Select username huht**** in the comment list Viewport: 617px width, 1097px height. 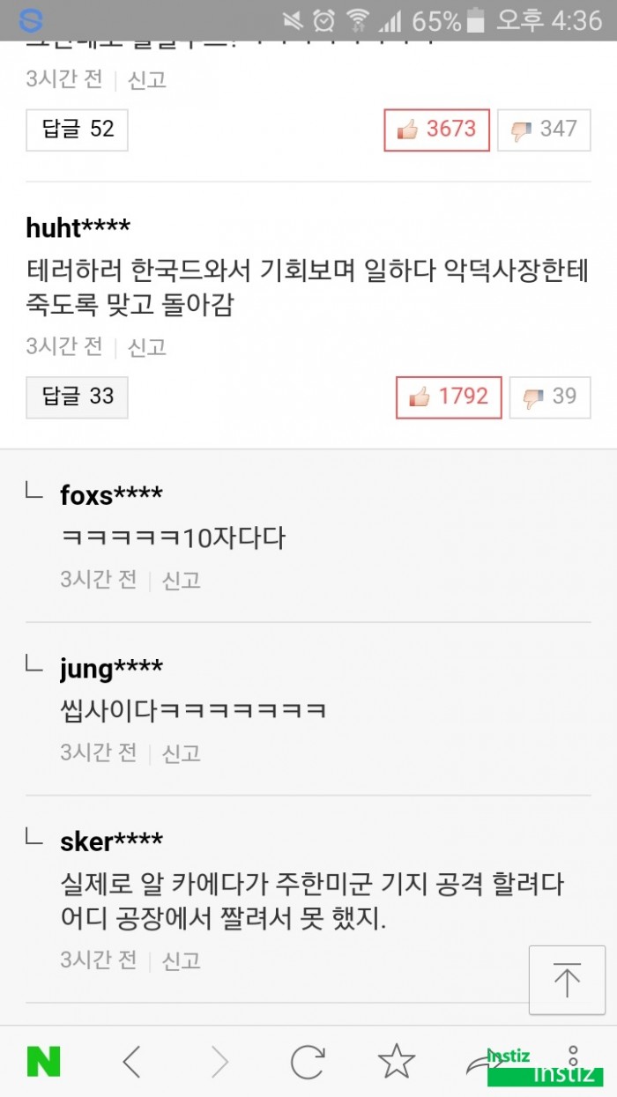(x=78, y=227)
